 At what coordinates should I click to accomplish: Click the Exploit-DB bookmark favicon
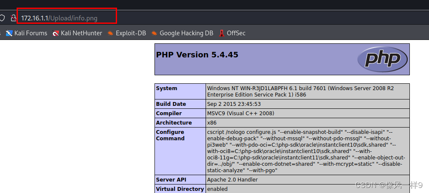[x=111, y=33]
